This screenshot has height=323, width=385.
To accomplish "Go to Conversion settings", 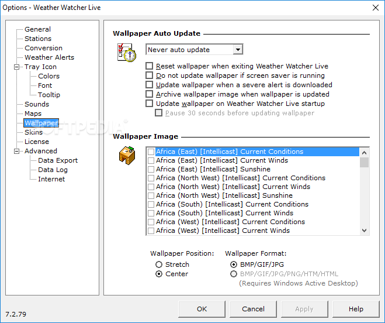I will click(x=43, y=48).
